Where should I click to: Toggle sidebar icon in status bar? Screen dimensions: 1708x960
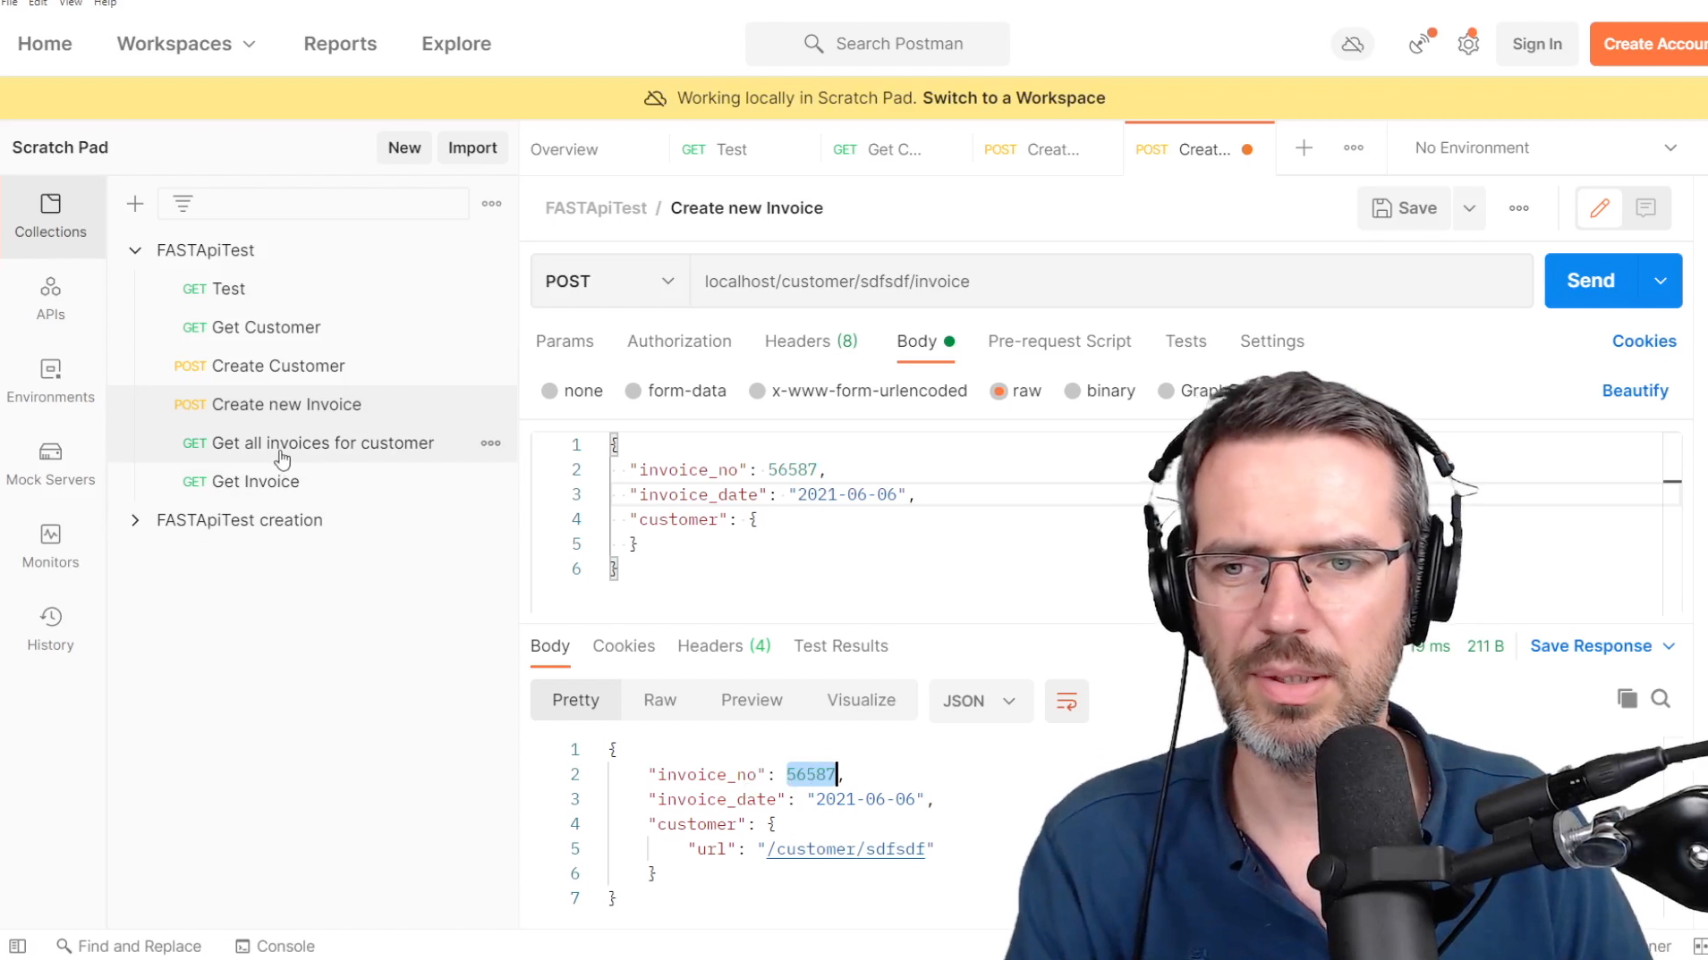pyautogui.click(x=17, y=946)
